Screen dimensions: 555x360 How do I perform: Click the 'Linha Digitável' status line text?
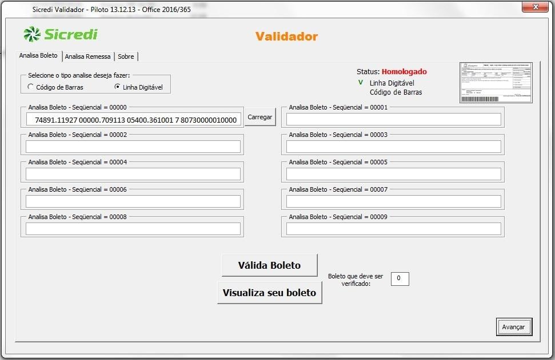[392, 83]
